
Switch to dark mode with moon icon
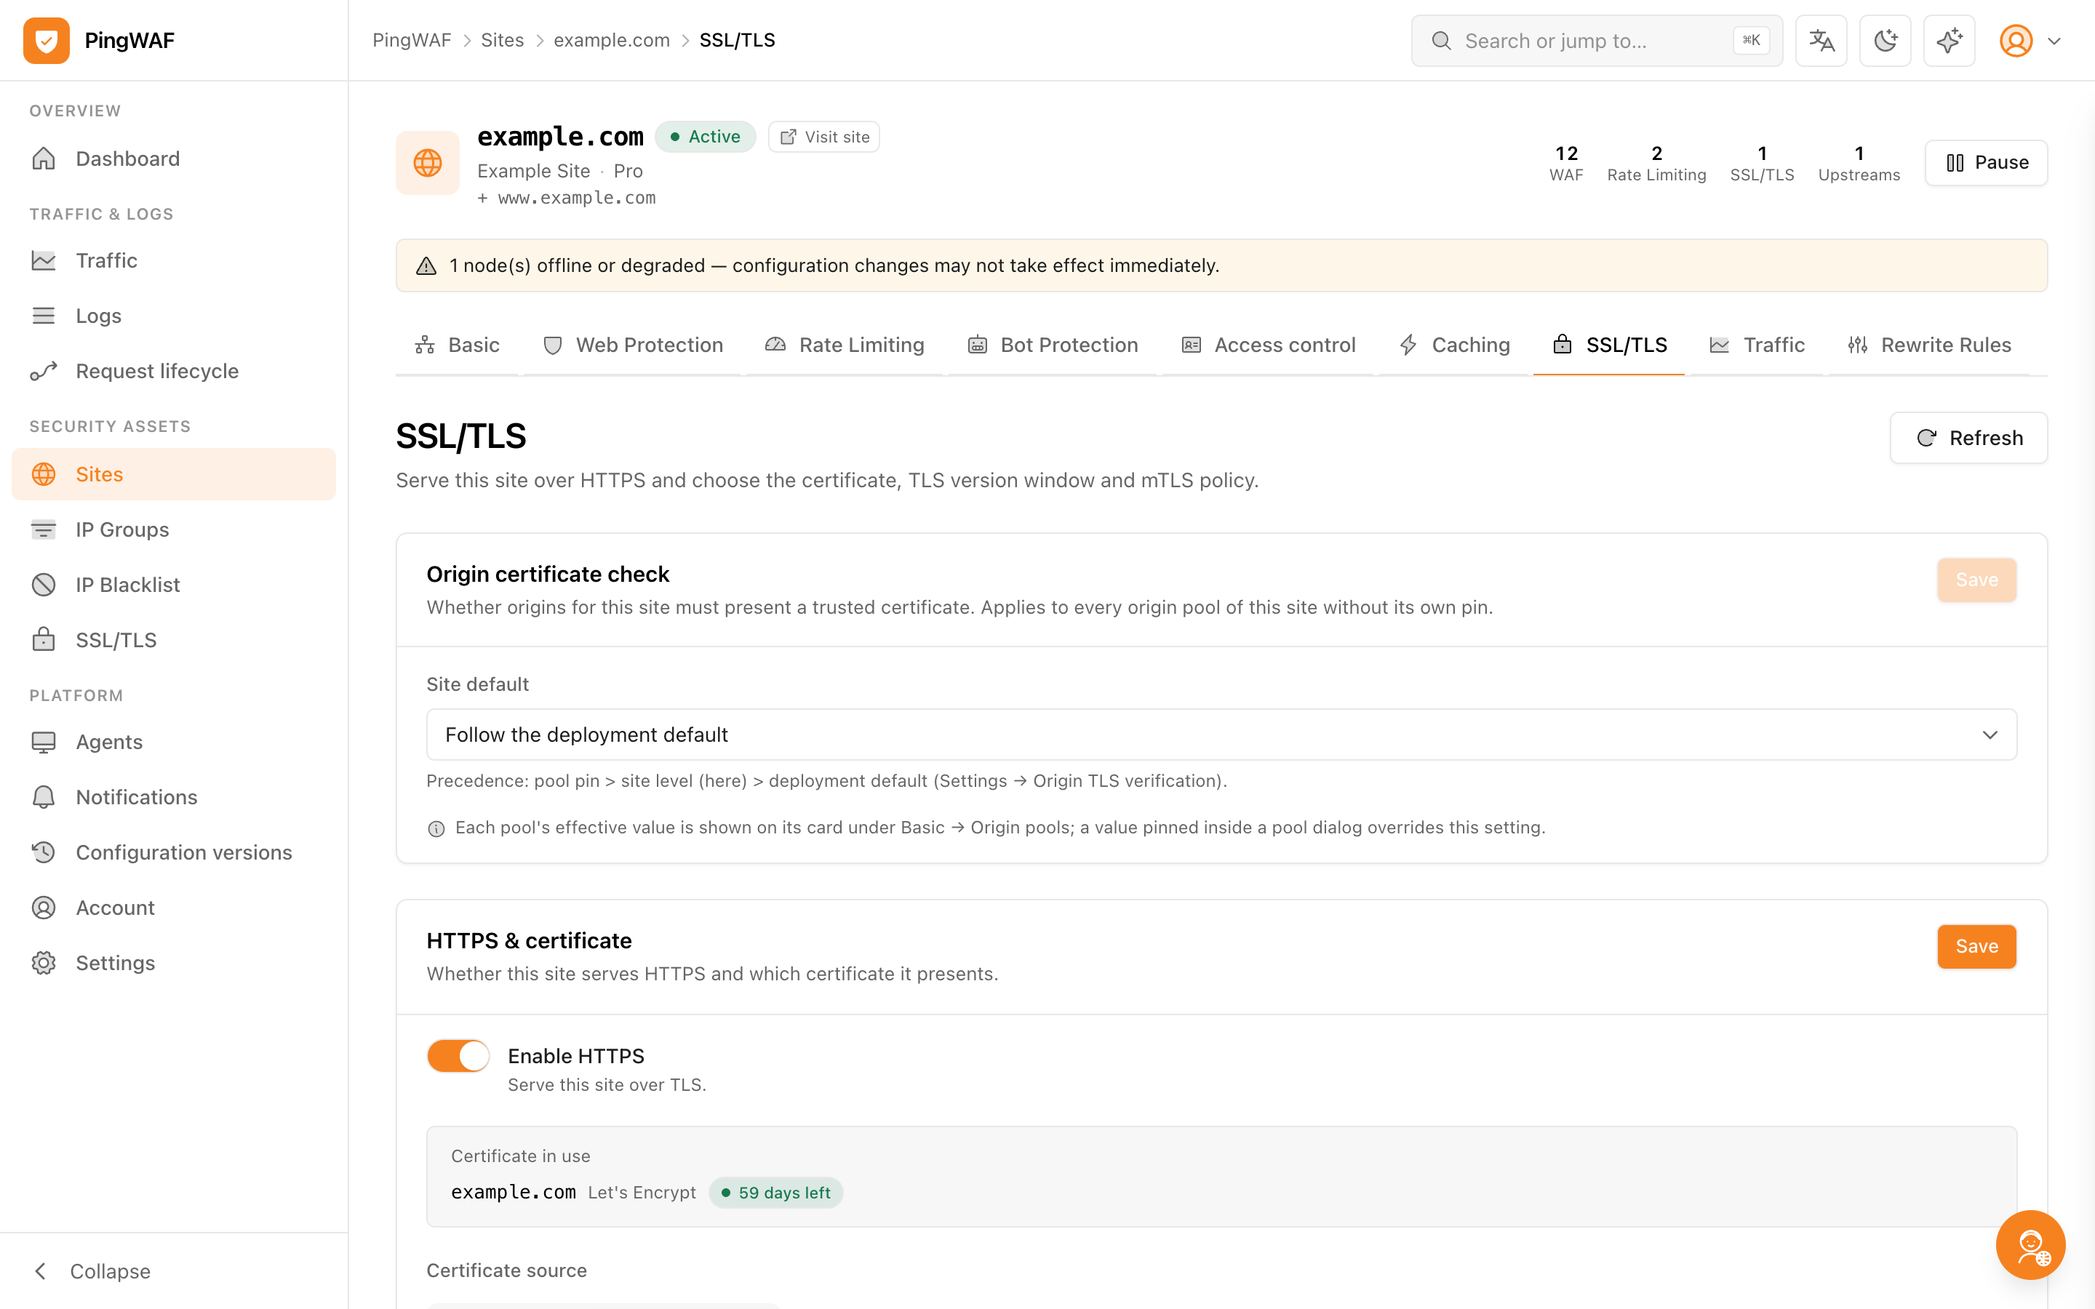1885,40
